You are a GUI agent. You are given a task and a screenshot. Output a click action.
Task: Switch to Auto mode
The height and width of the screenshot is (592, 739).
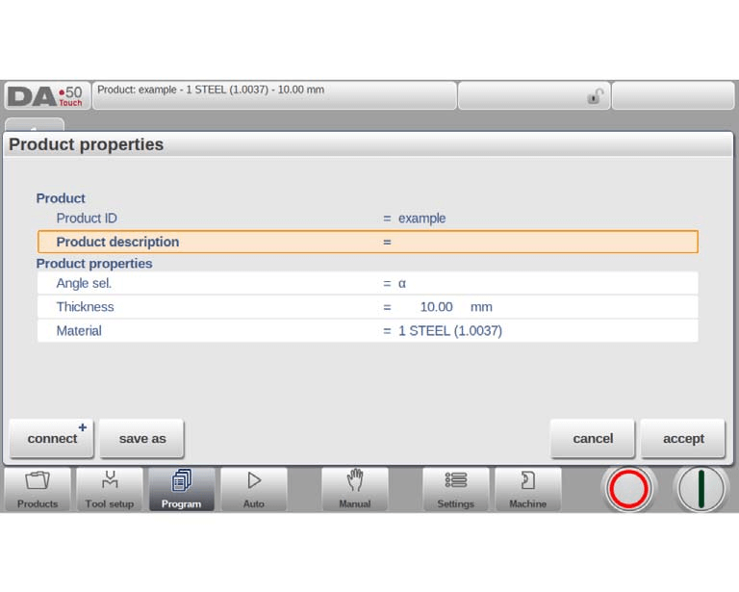[x=254, y=489]
